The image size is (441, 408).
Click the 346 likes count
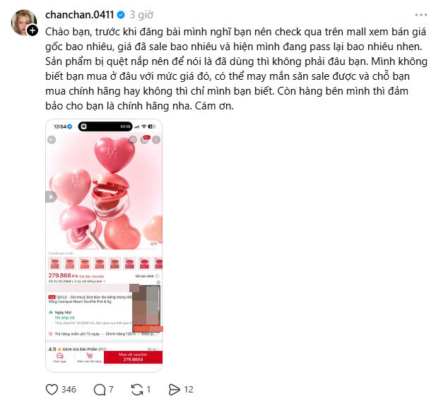point(69,390)
